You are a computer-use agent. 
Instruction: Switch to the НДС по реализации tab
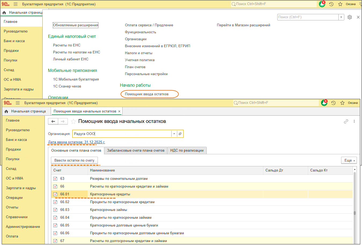point(187,151)
